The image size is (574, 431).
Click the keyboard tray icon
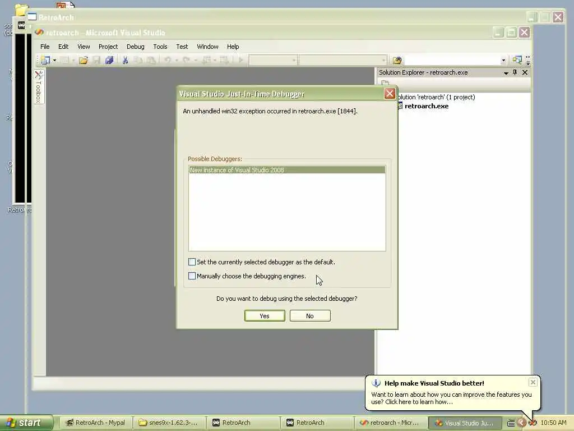coord(511,423)
